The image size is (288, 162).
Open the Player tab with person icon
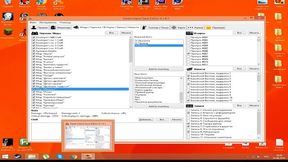point(40,27)
